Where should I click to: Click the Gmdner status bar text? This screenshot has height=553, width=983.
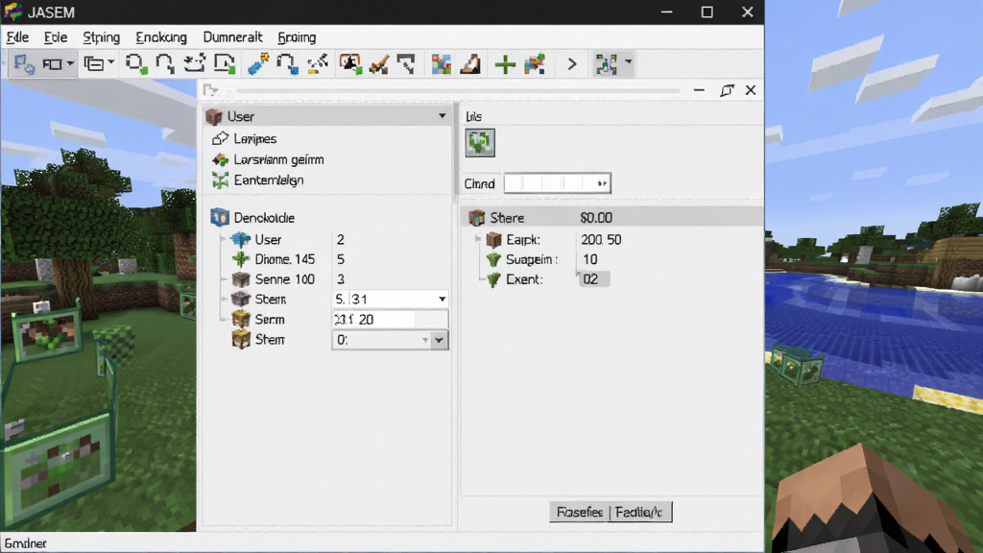click(x=25, y=543)
